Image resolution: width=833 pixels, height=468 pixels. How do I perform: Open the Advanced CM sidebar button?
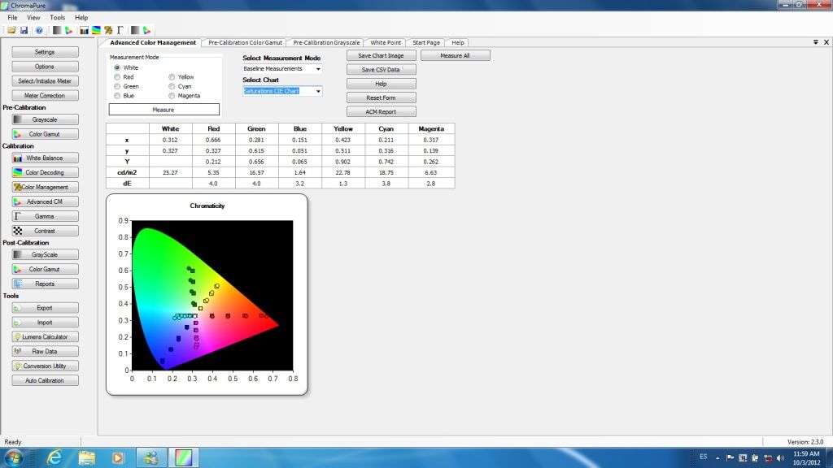tap(46, 201)
